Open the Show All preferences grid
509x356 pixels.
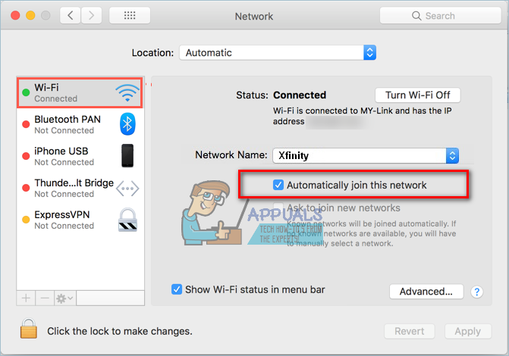coord(130,15)
